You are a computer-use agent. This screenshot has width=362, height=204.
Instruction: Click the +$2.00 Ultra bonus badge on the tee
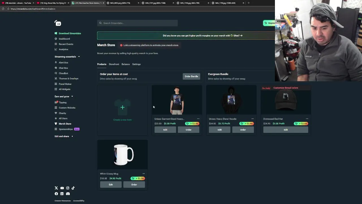(192, 124)
